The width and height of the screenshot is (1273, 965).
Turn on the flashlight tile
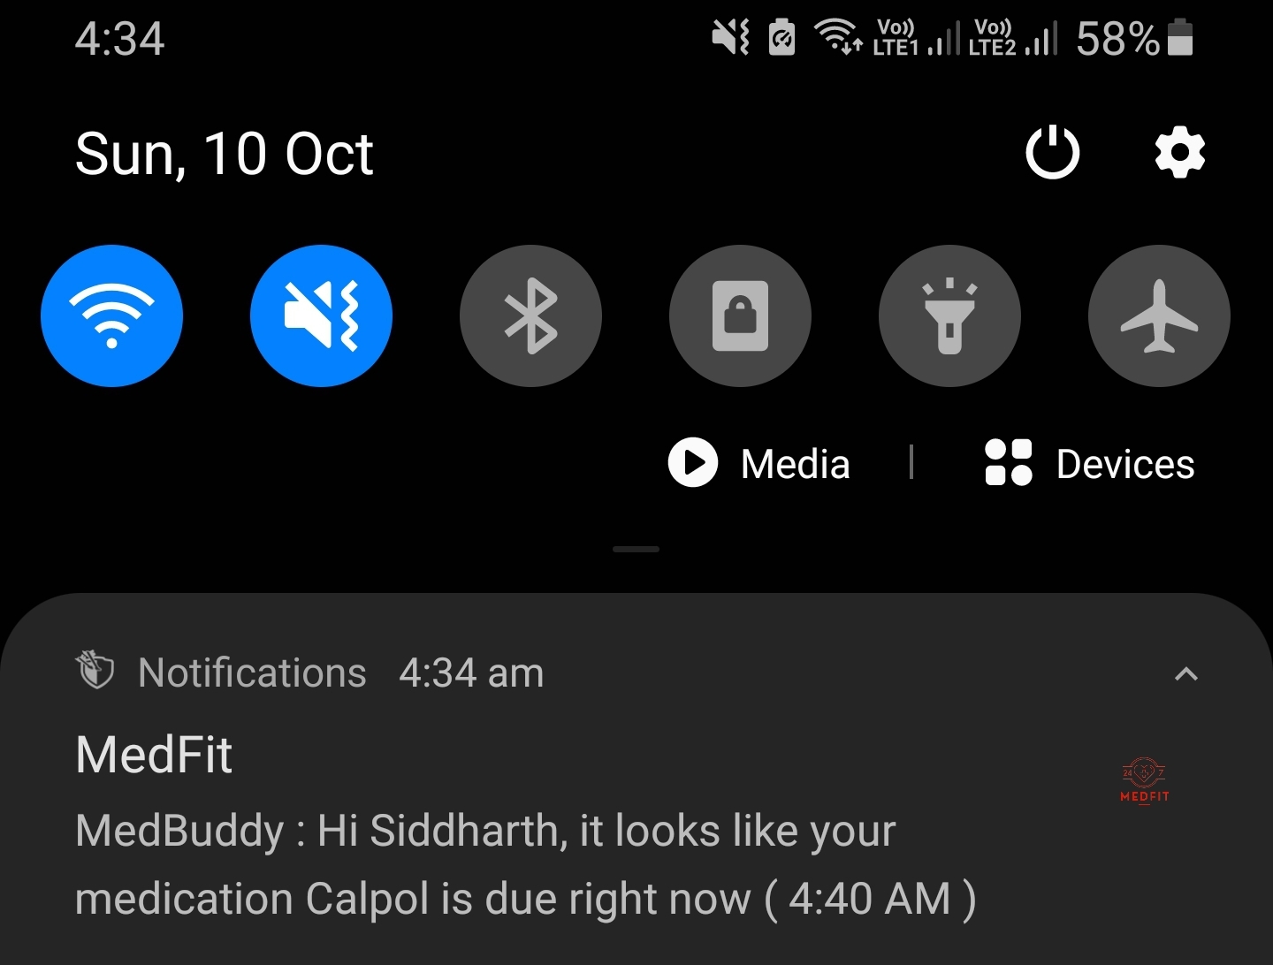pyautogui.click(x=949, y=315)
